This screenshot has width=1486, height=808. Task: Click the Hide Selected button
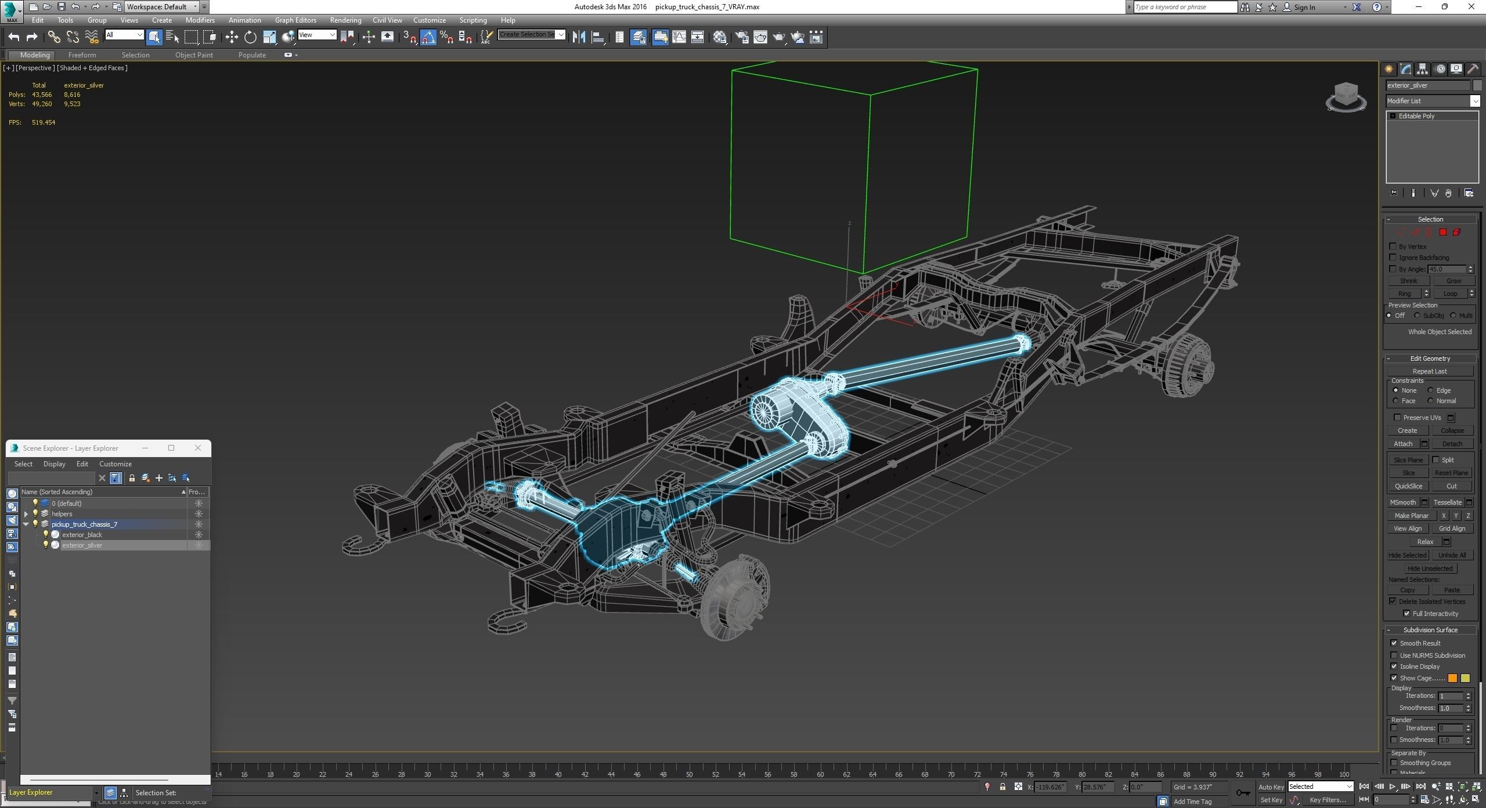tap(1407, 555)
